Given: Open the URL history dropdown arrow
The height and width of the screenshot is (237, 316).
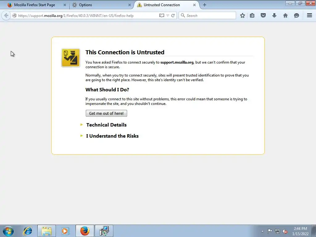Looking at the screenshot, I should point(168,15).
